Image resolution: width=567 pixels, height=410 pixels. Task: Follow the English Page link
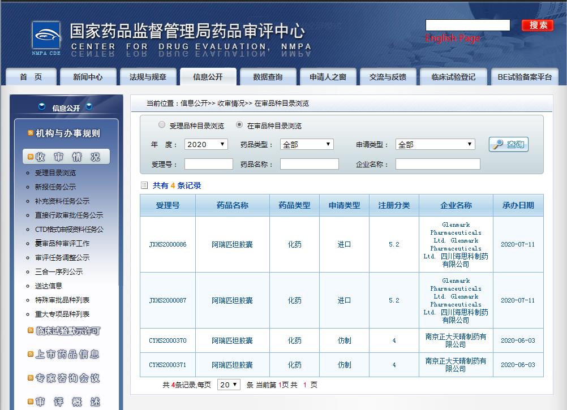tap(453, 38)
